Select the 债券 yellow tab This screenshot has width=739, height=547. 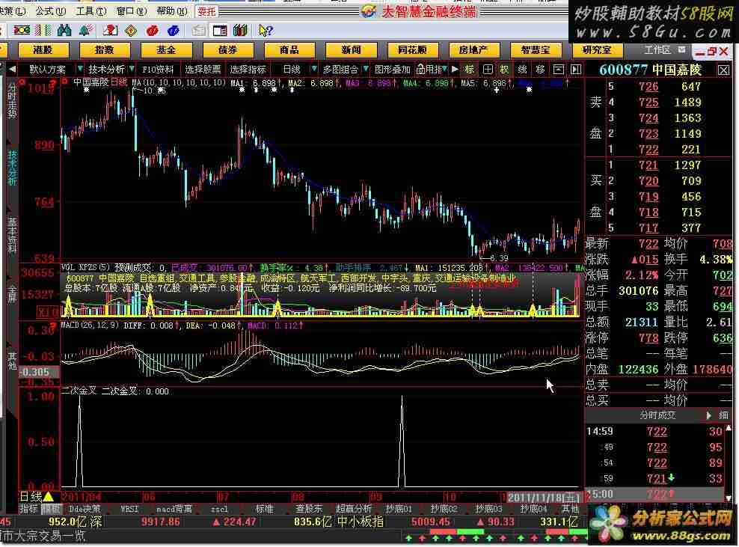click(228, 49)
